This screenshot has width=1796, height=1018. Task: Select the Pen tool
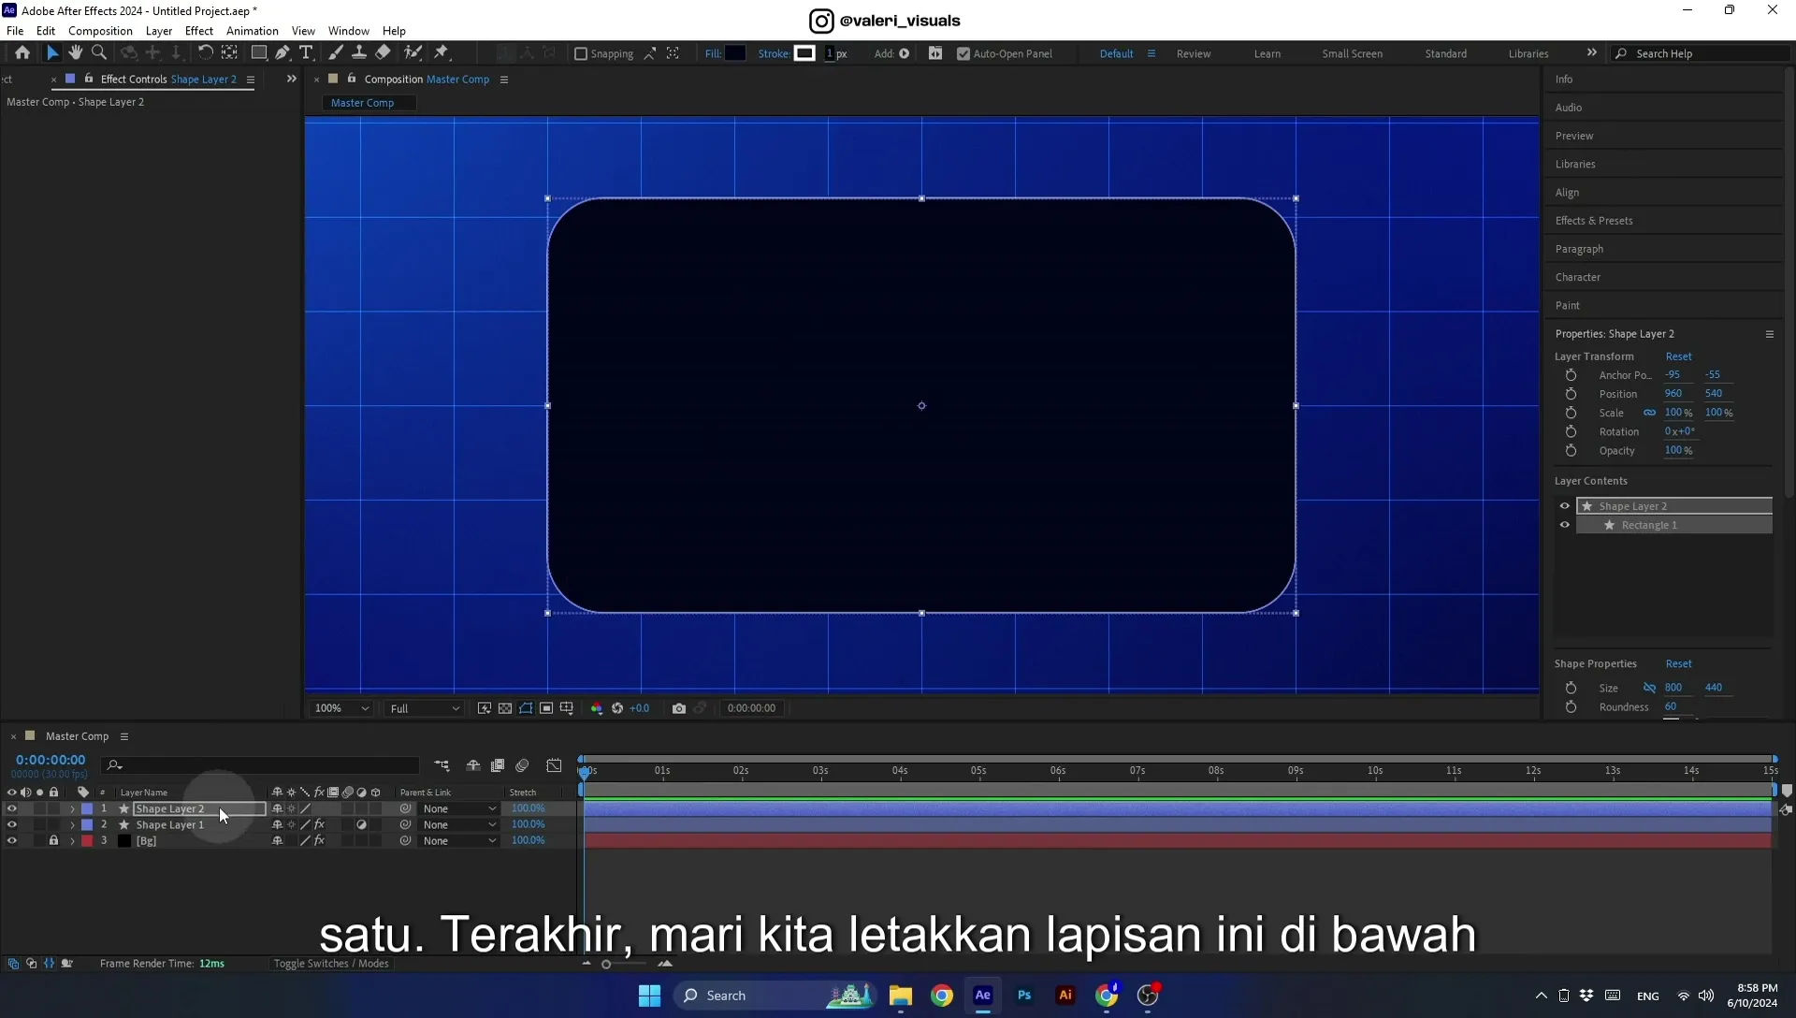pos(282,53)
